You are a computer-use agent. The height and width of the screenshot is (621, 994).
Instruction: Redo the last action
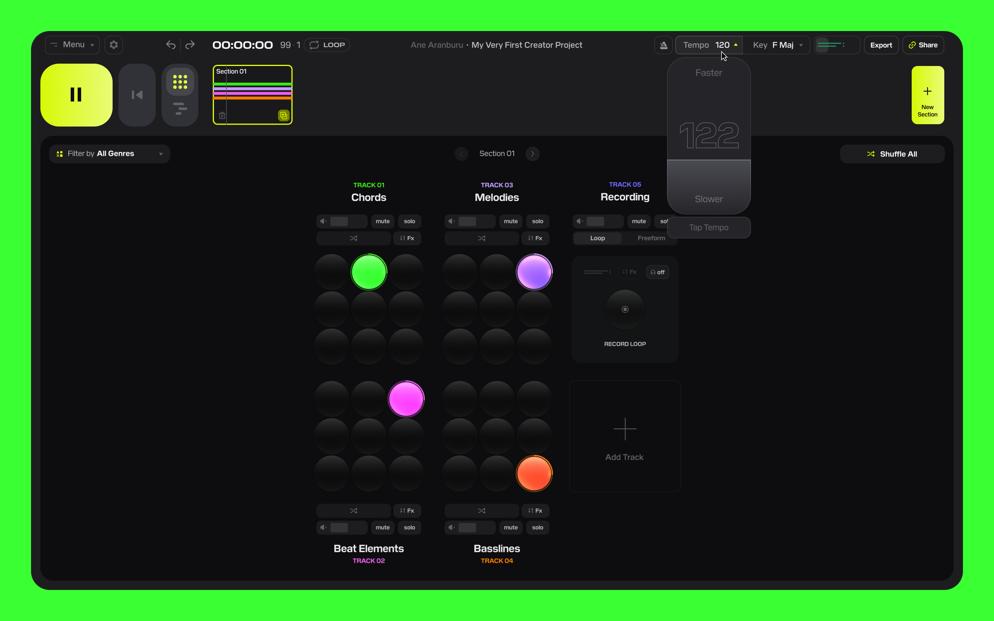190,45
